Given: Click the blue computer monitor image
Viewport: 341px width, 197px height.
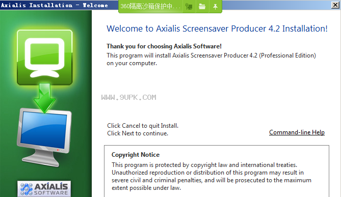Looking at the screenshot, I should coord(44,137).
